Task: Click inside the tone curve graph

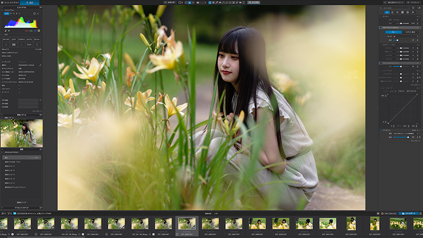Action: pyautogui.click(x=402, y=109)
